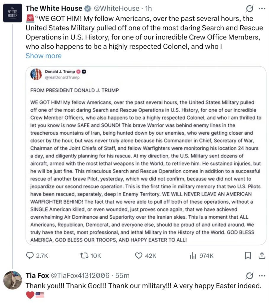This screenshot has height=303, width=269.
Task: Click Grok icon on Tia Fox reply
Action: point(249,276)
